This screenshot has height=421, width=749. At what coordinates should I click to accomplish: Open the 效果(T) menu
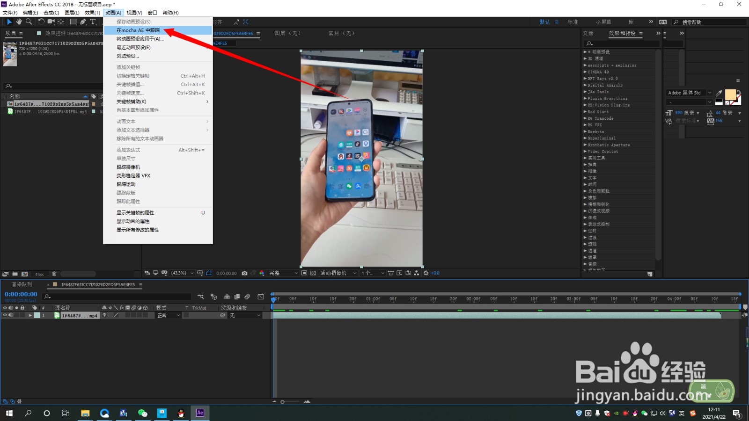click(x=93, y=13)
